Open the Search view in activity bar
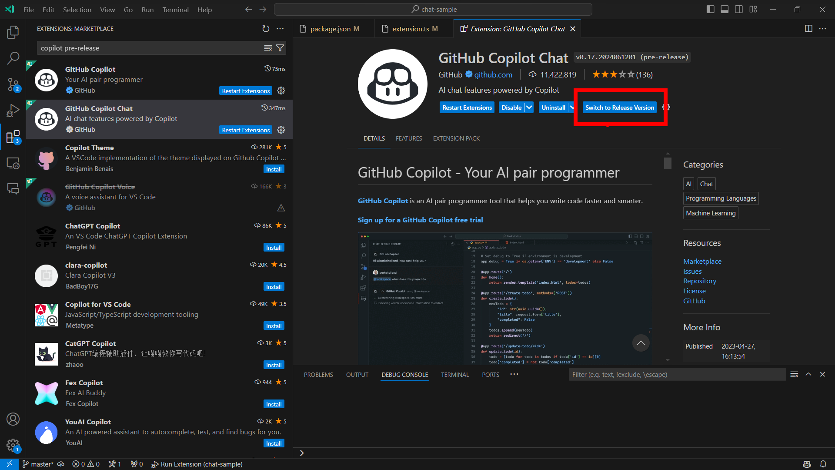The width and height of the screenshot is (835, 470). click(x=13, y=58)
